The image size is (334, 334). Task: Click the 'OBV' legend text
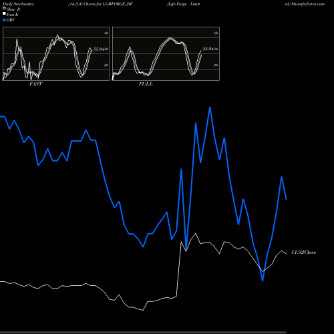coord(11,20)
